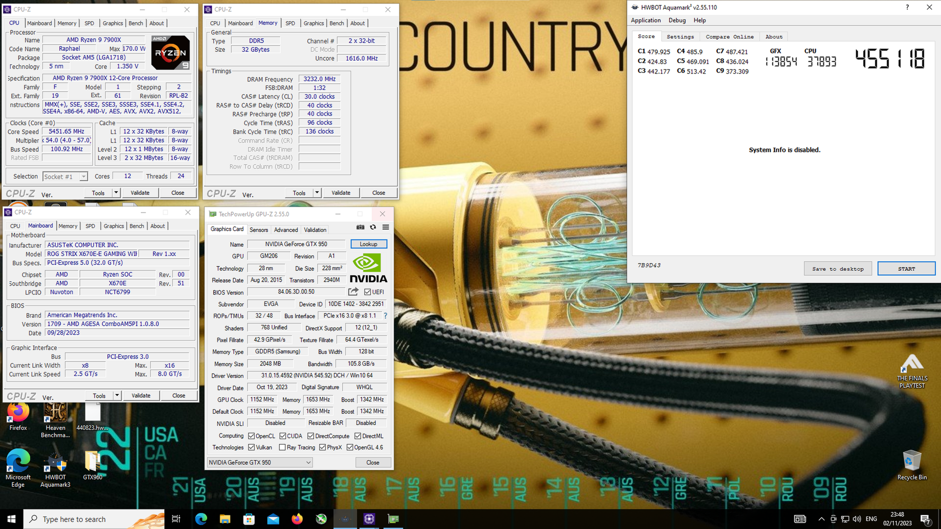Open the Application menu in Aquamark
The height and width of the screenshot is (529, 941).
(646, 20)
